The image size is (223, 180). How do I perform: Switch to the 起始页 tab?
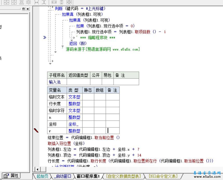42,176
